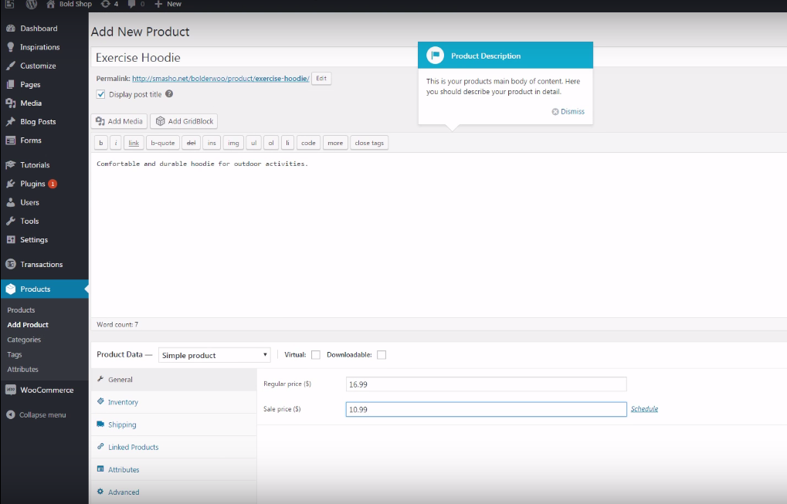Click the Dismiss icon in Product Description tooltip
This screenshot has height=504, width=787.
(x=555, y=112)
